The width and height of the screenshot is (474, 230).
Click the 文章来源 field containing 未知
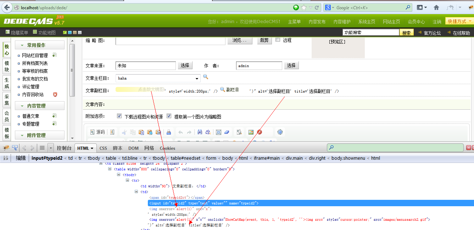click(x=146, y=66)
